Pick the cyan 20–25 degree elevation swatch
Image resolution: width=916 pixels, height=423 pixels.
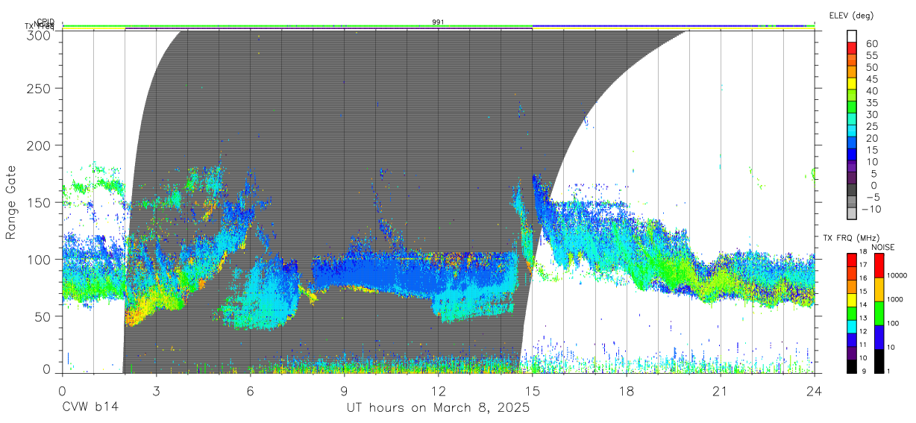point(852,132)
